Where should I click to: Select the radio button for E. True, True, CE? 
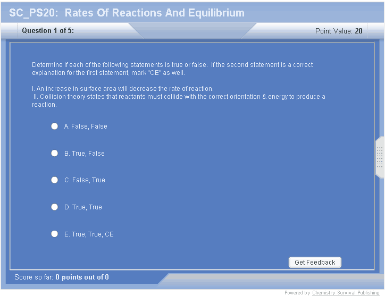(54, 234)
